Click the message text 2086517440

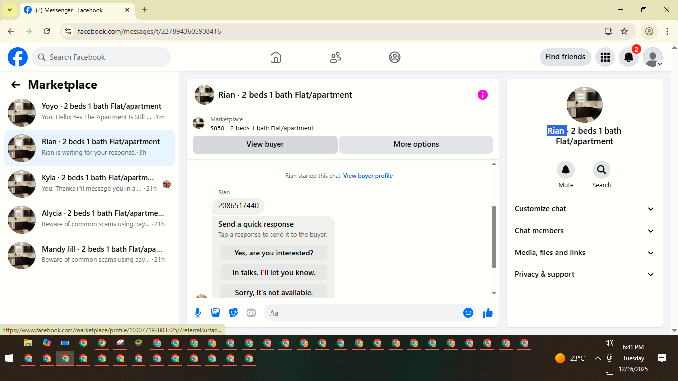pos(238,206)
